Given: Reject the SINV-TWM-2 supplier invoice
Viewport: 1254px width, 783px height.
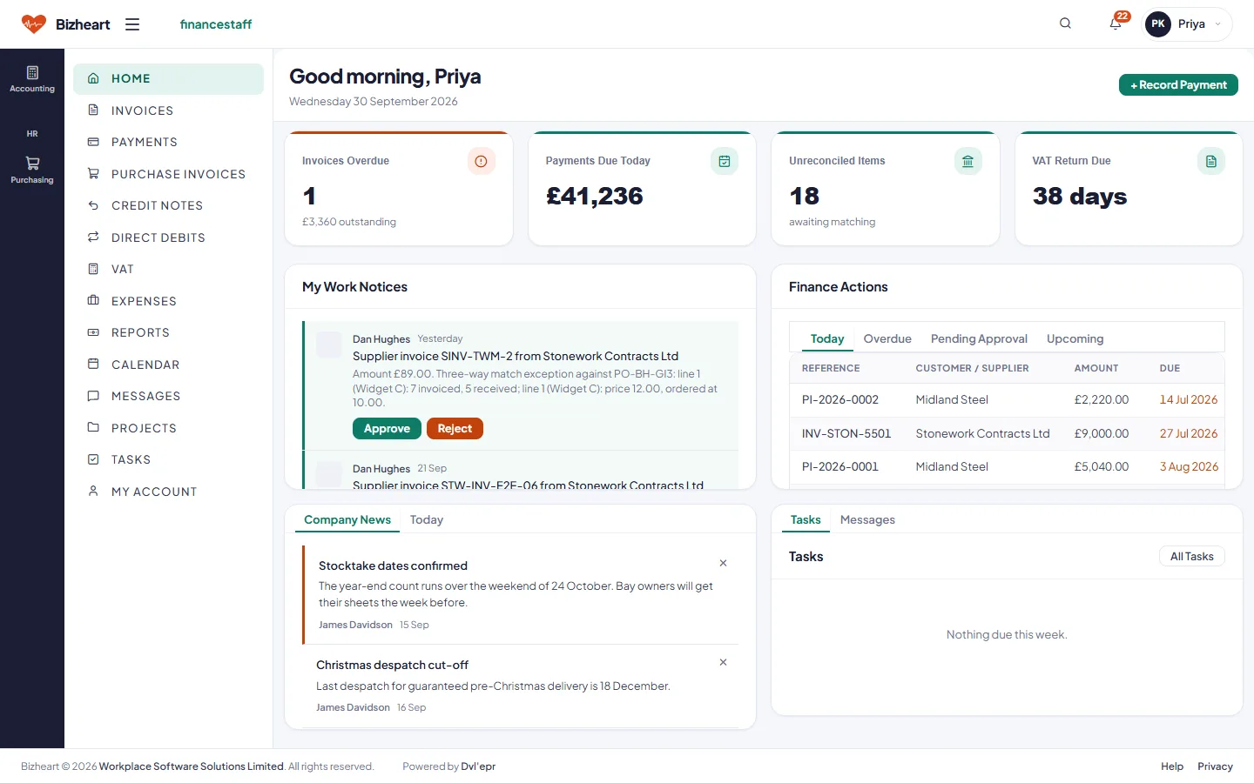Looking at the screenshot, I should [455, 429].
